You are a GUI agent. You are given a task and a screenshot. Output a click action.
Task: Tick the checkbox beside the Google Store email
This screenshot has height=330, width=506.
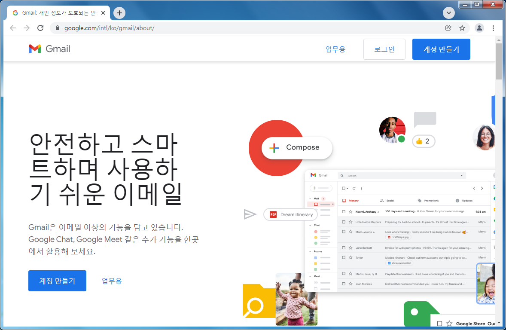click(x=439, y=324)
